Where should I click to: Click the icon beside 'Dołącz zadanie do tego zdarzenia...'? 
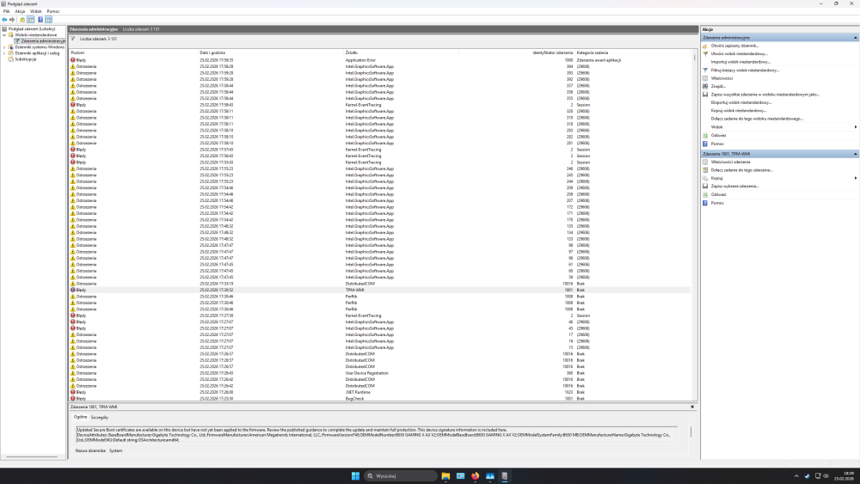pyautogui.click(x=705, y=170)
